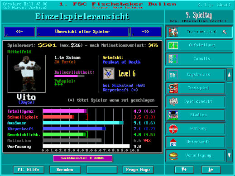
Task: Click the Verpflegung burger icon
Action: (173, 156)
